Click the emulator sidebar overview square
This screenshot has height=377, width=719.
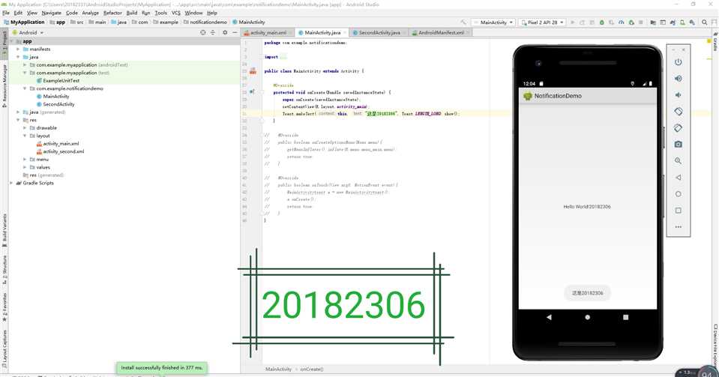click(679, 211)
